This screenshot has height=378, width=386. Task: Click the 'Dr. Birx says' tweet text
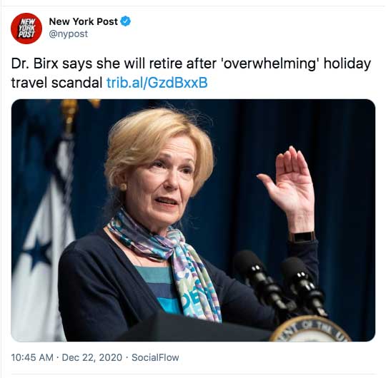[x=51, y=63]
